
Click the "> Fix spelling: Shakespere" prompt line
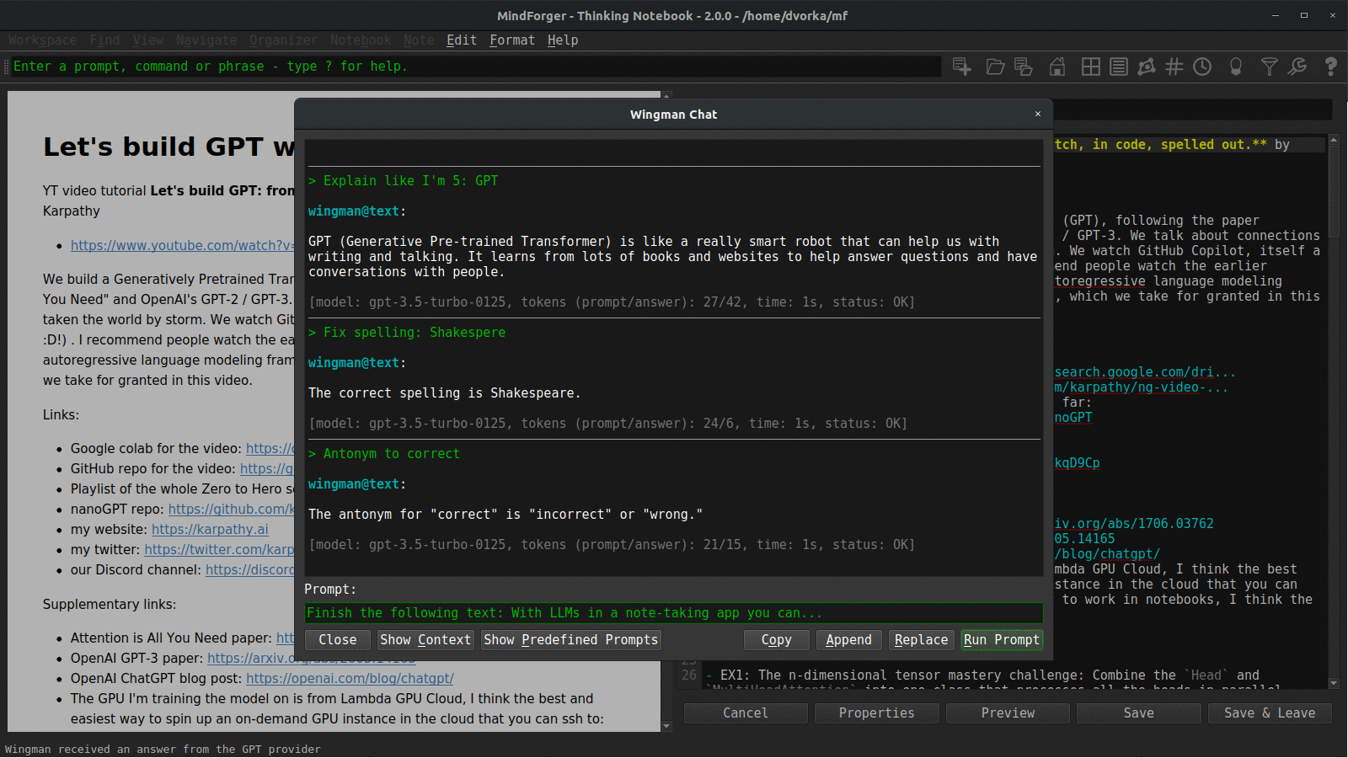point(407,333)
